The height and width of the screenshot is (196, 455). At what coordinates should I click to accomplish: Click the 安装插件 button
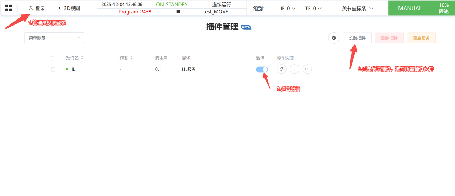point(357,38)
